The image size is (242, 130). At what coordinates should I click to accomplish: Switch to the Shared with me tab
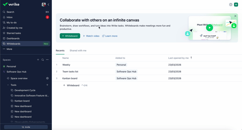tap(78, 50)
